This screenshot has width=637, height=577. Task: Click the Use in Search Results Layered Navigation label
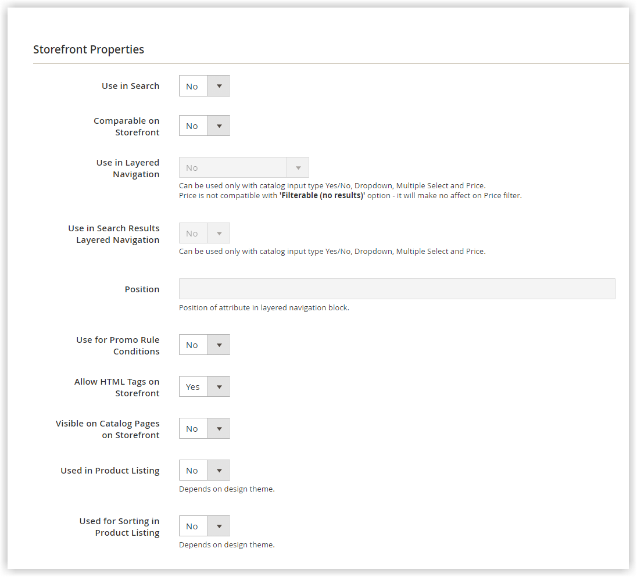(114, 234)
